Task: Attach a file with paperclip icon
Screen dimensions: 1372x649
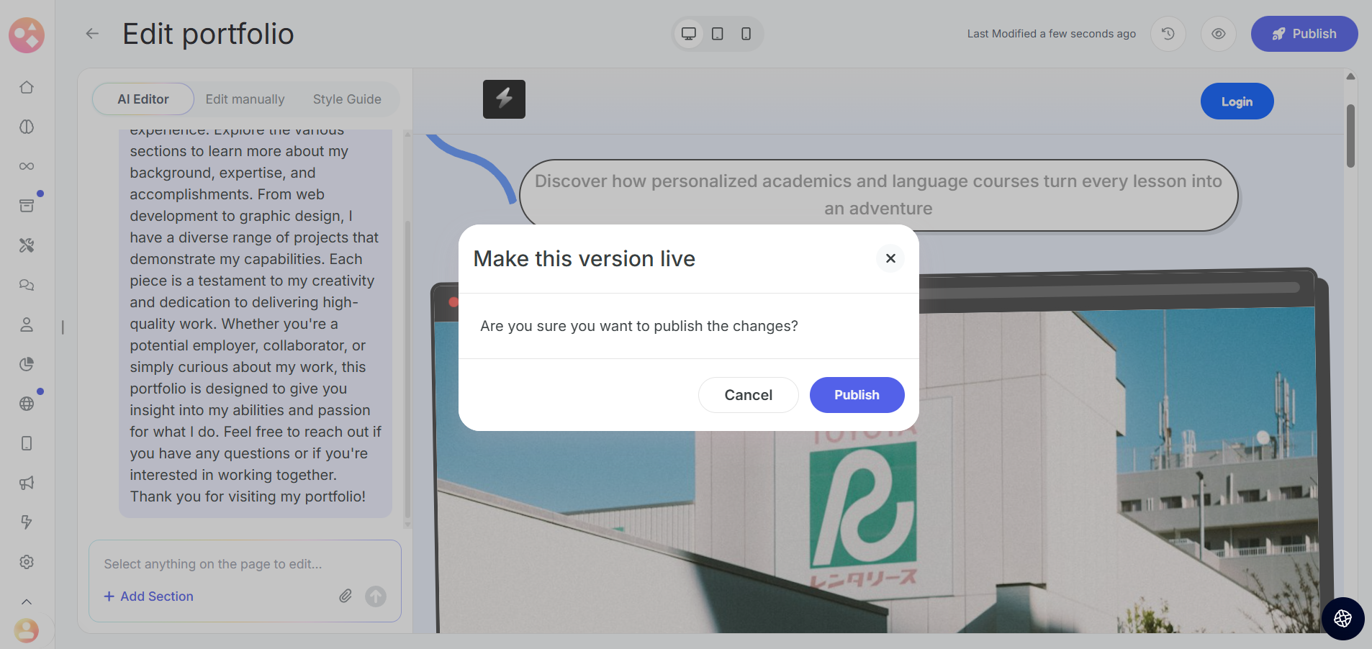Action: [346, 596]
